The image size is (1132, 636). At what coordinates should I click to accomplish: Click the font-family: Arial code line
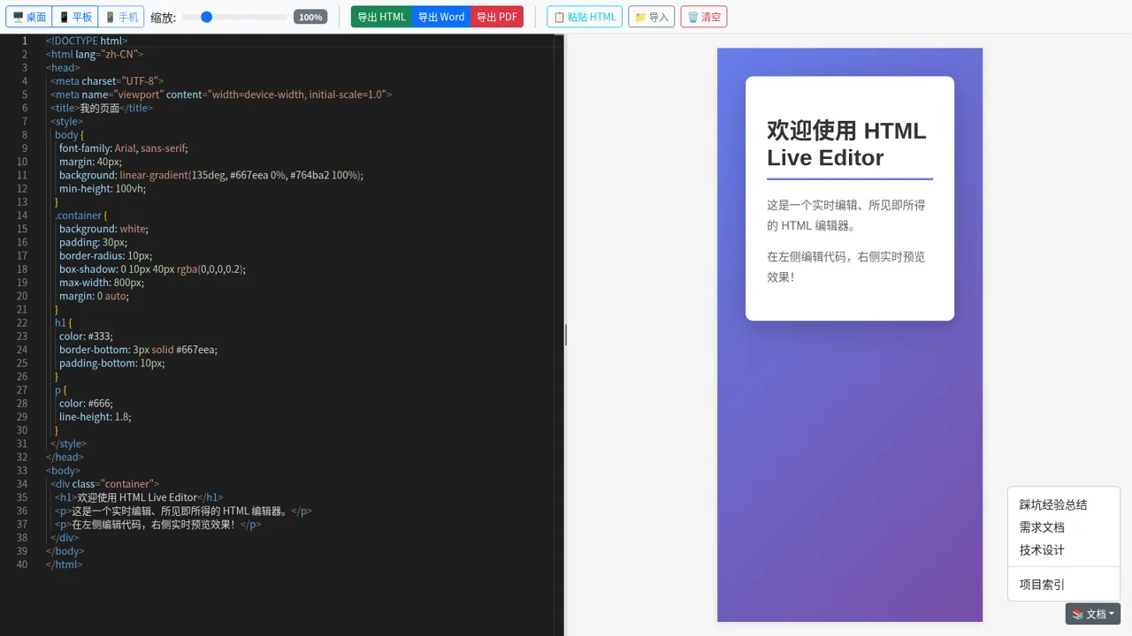(x=124, y=148)
